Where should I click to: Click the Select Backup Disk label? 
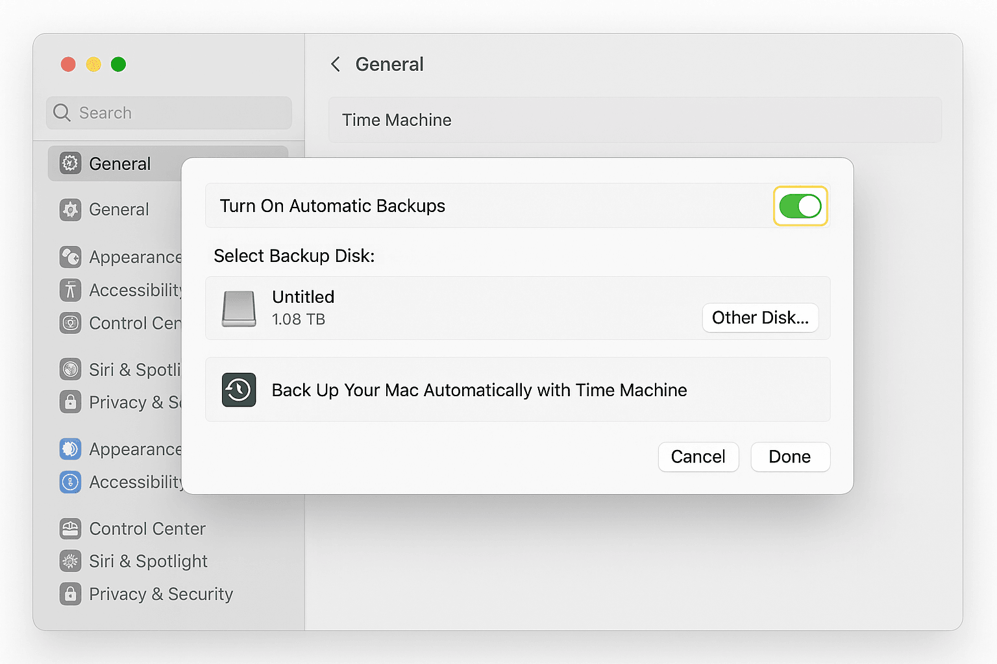tap(294, 256)
